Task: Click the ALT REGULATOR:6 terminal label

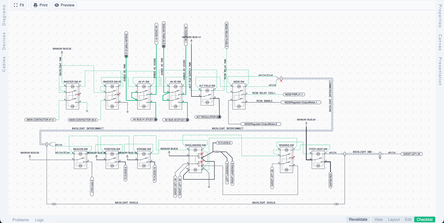Action: coord(208,117)
